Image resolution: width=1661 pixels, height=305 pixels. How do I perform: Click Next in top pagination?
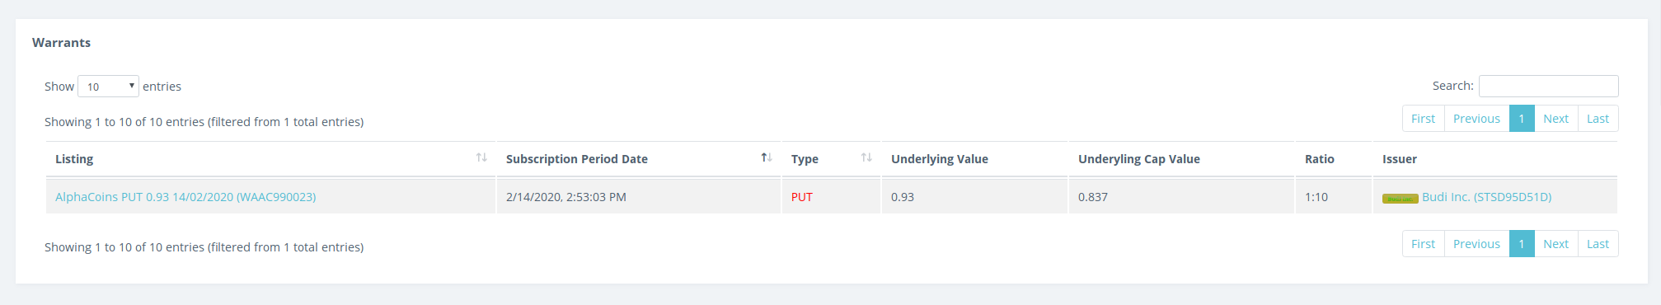pos(1555,119)
